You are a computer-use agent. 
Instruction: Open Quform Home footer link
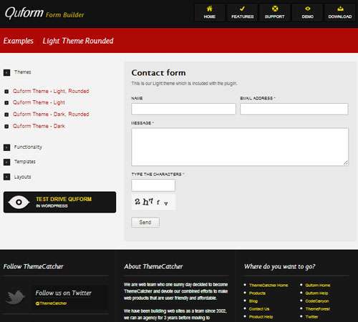pyautogui.click(x=318, y=286)
